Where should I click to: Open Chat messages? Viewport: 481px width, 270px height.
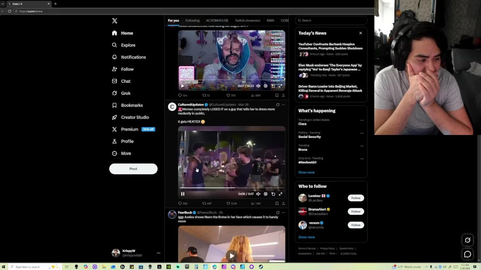click(x=121, y=81)
